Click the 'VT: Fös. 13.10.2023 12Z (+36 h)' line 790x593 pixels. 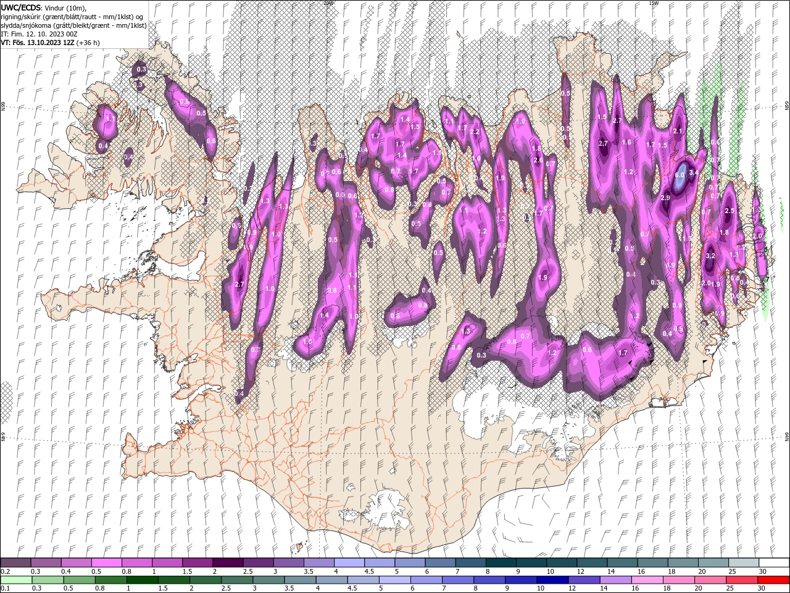(50, 43)
